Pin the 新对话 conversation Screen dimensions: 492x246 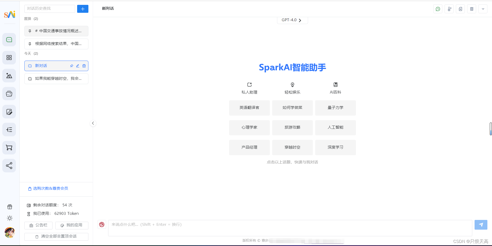pos(71,66)
